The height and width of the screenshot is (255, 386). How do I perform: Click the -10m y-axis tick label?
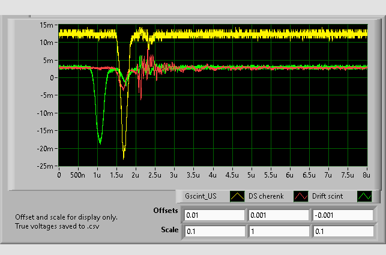[x=45, y=113]
